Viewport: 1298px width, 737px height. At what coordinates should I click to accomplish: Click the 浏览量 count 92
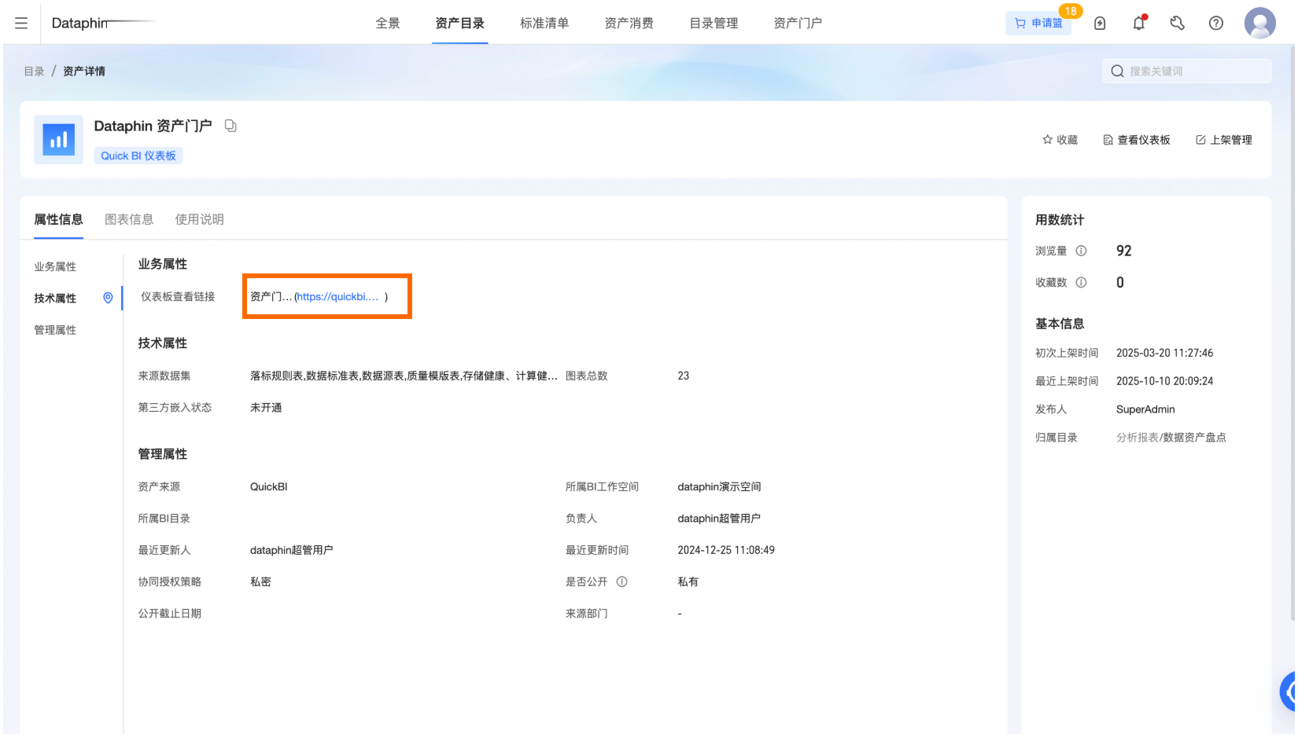1123,251
